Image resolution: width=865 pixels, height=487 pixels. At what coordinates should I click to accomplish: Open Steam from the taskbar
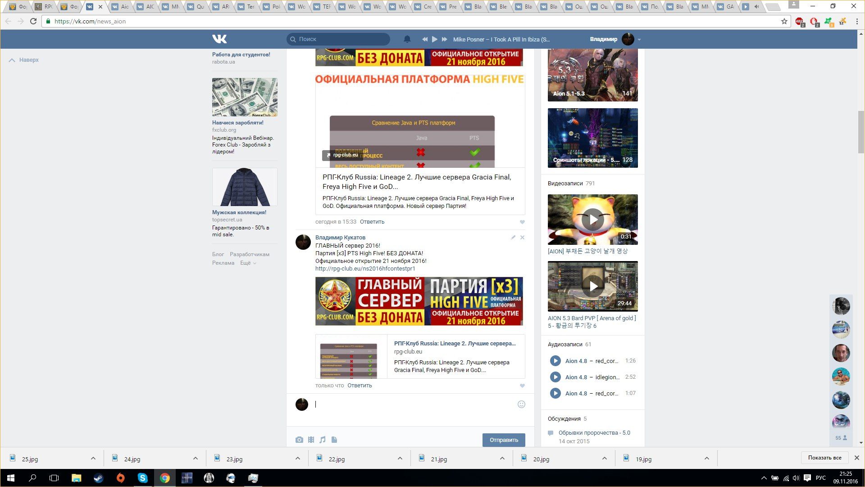(99, 478)
